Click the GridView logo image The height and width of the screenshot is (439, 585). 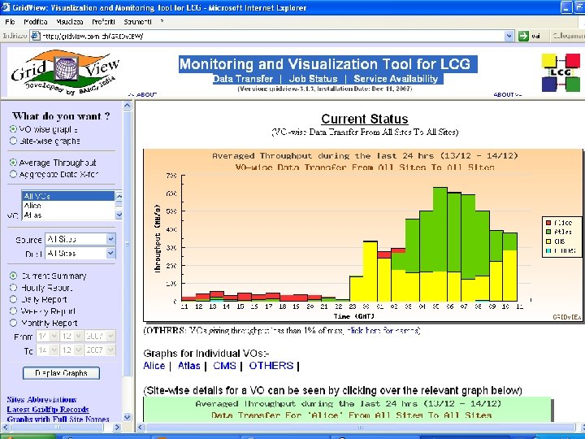point(65,72)
